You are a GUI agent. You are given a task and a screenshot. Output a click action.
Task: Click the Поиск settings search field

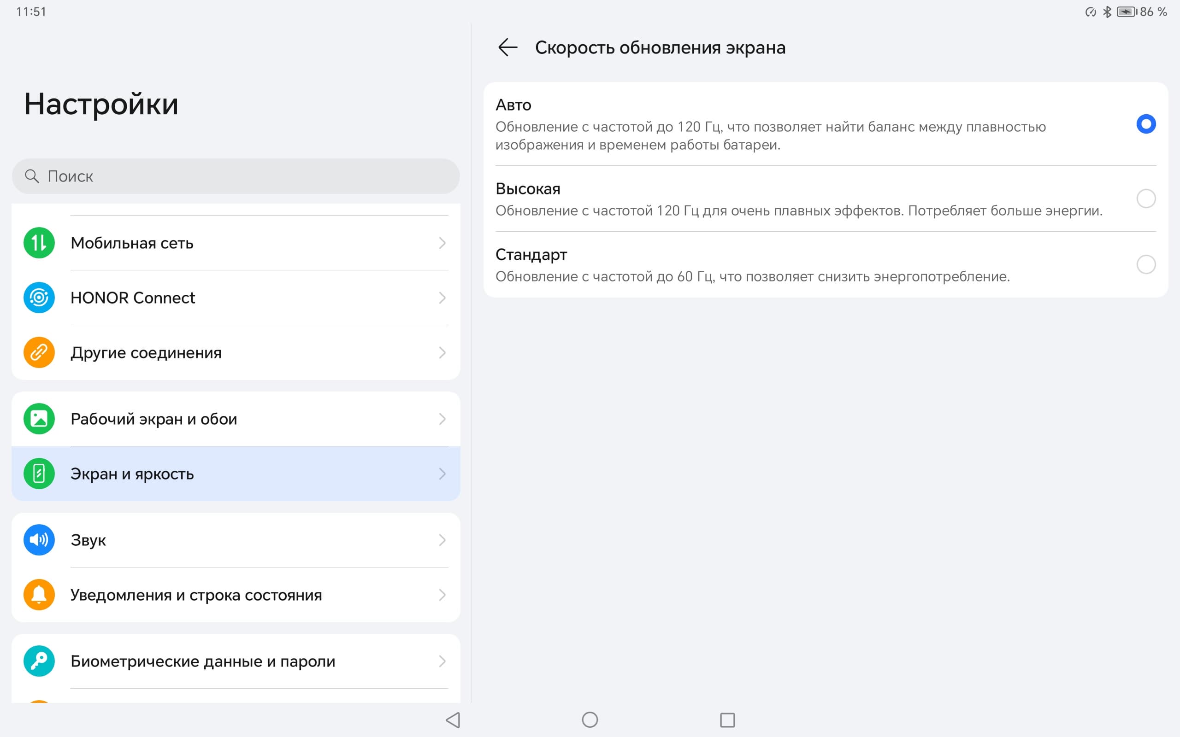tap(236, 176)
